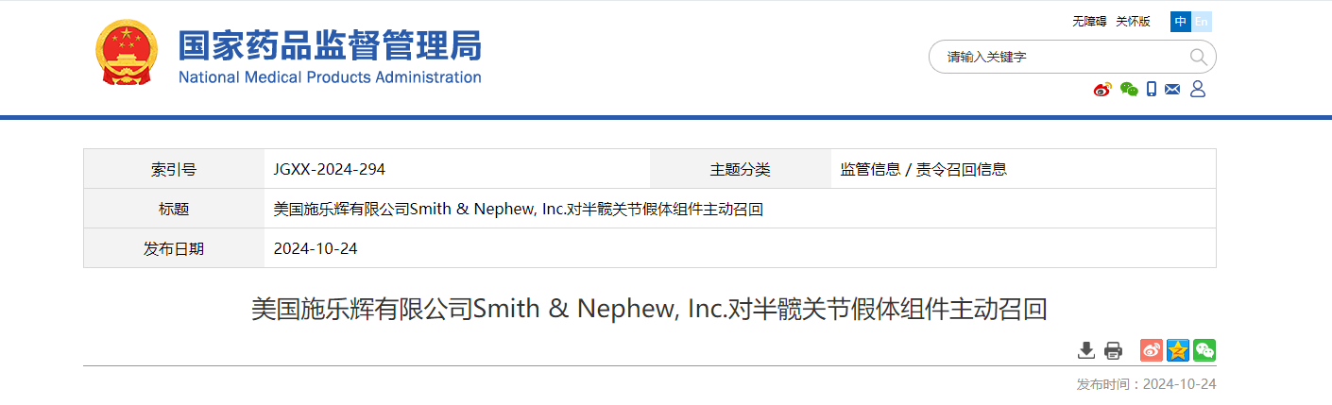Click the index number JGXX-2024-294
Image resolution: width=1332 pixels, height=405 pixels.
click(330, 170)
